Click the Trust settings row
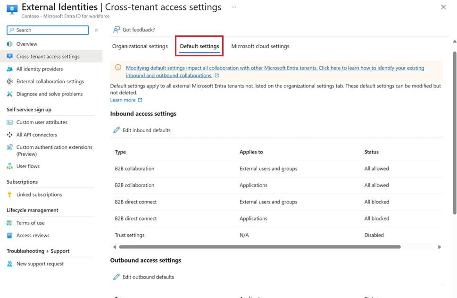Image resolution: width=457 pixels, height=298 pixels. coord(277,235)
